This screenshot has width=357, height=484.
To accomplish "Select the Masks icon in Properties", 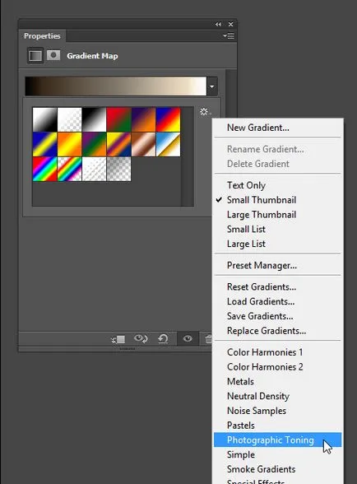I will (53, 55).
